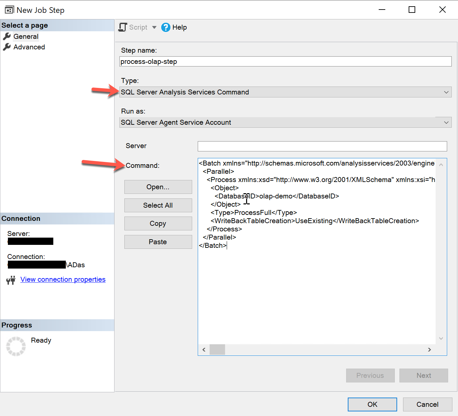Click the New Job Step window icon

(x=9, y=10)
